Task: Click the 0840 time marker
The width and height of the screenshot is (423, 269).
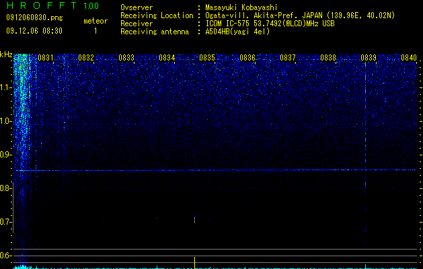Action: click(x=409, y=58)
